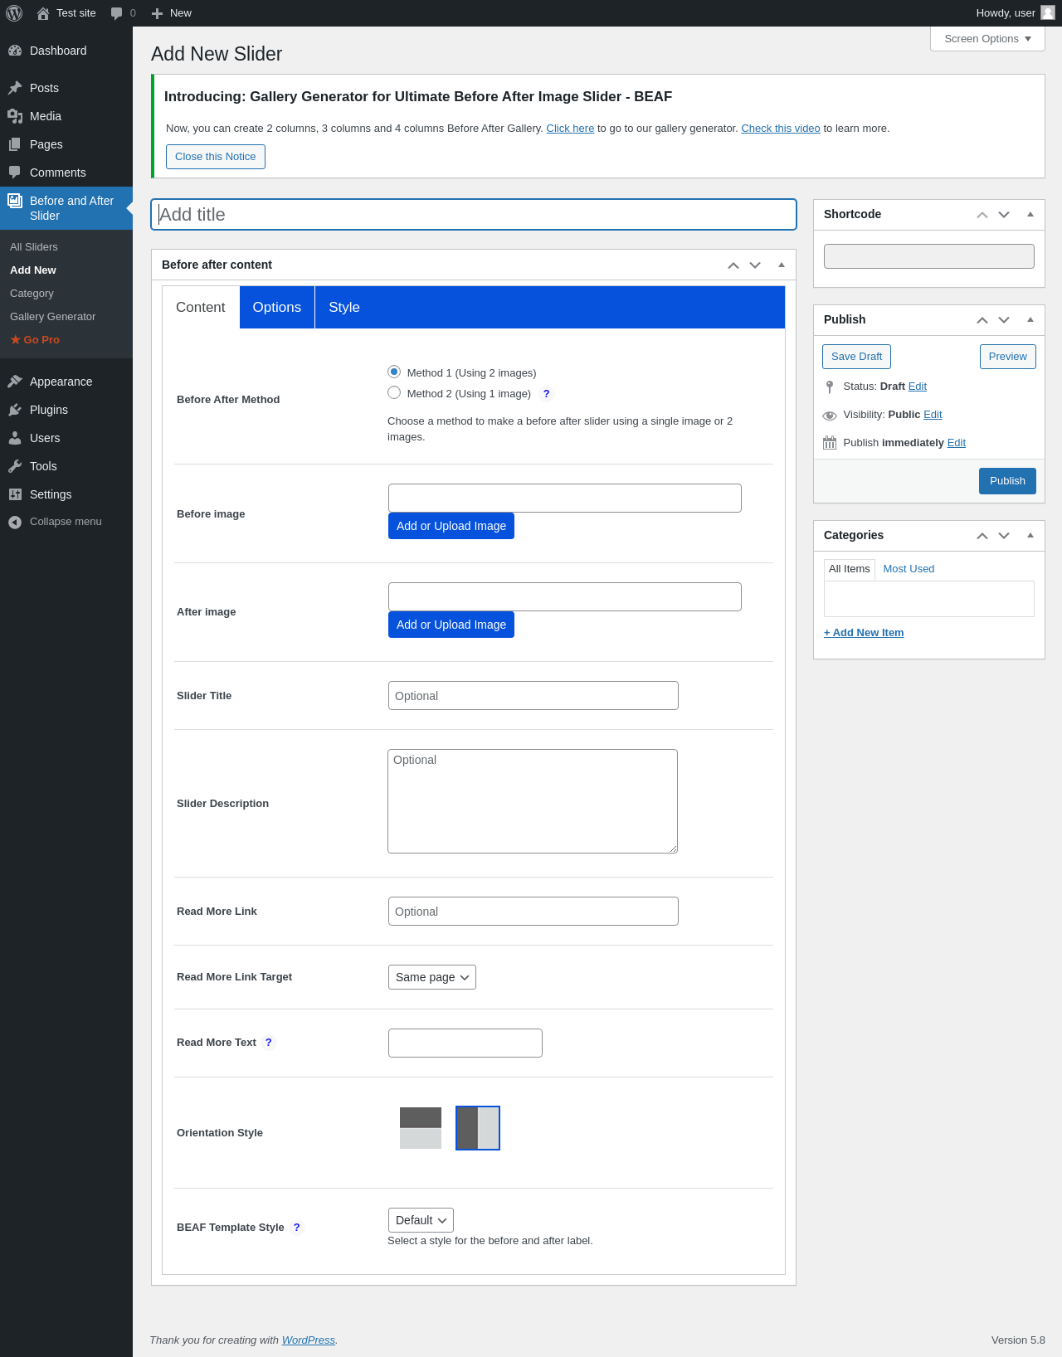Image resolution: width=1062 pixels, height=1357 pixels.
Task: Open All Sliders submenu item
Action: [x=34, y=247]
